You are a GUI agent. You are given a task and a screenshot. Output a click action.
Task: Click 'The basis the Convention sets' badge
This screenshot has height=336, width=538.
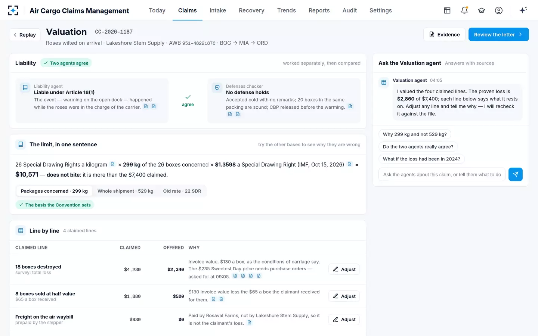[55, 205]
